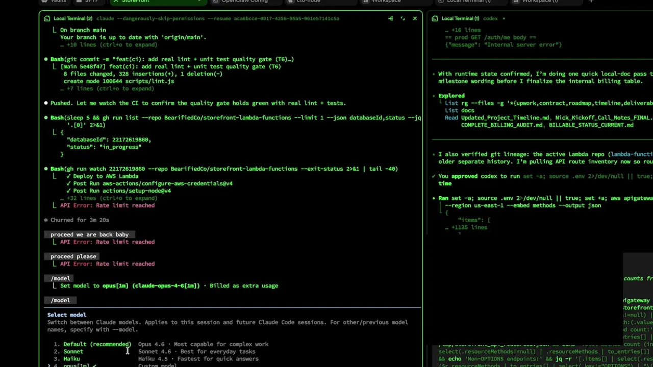Click API Error under 'proceed please'
653x367 pixels.
[x=107, y=264]
